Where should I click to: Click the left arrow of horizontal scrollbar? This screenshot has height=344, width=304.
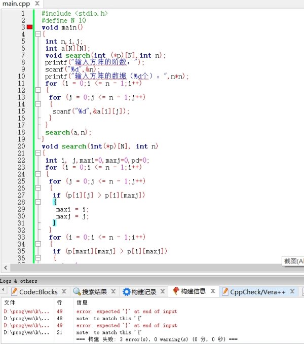coord(6,267)
